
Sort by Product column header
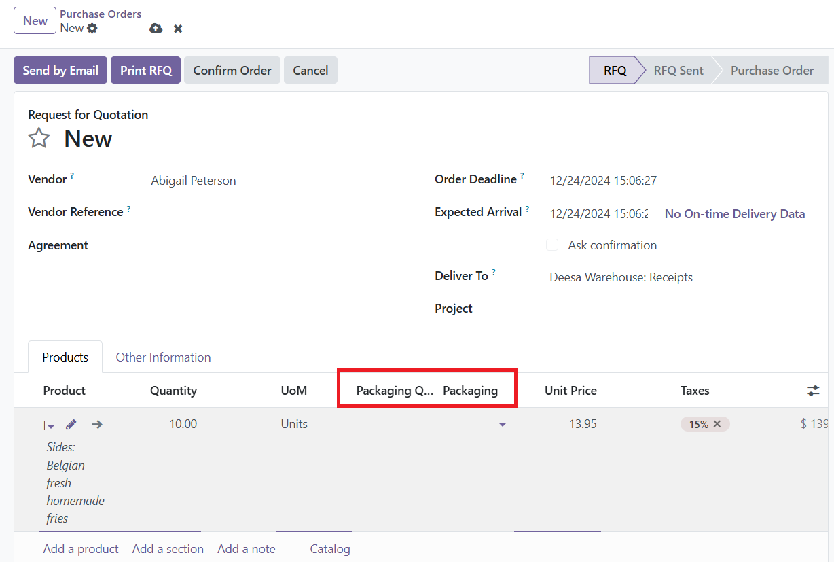[x=65, y=391]
